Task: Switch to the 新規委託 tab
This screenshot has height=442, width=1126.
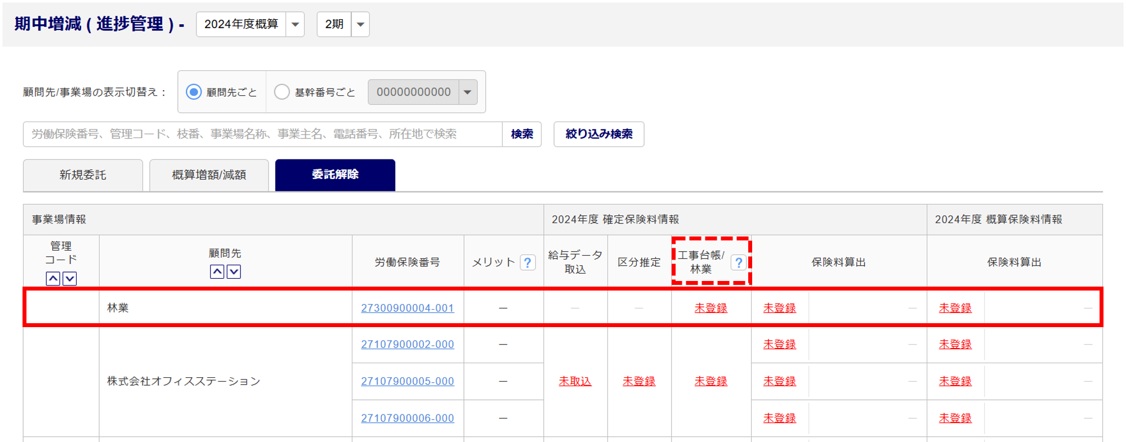Action: point(83,175)
